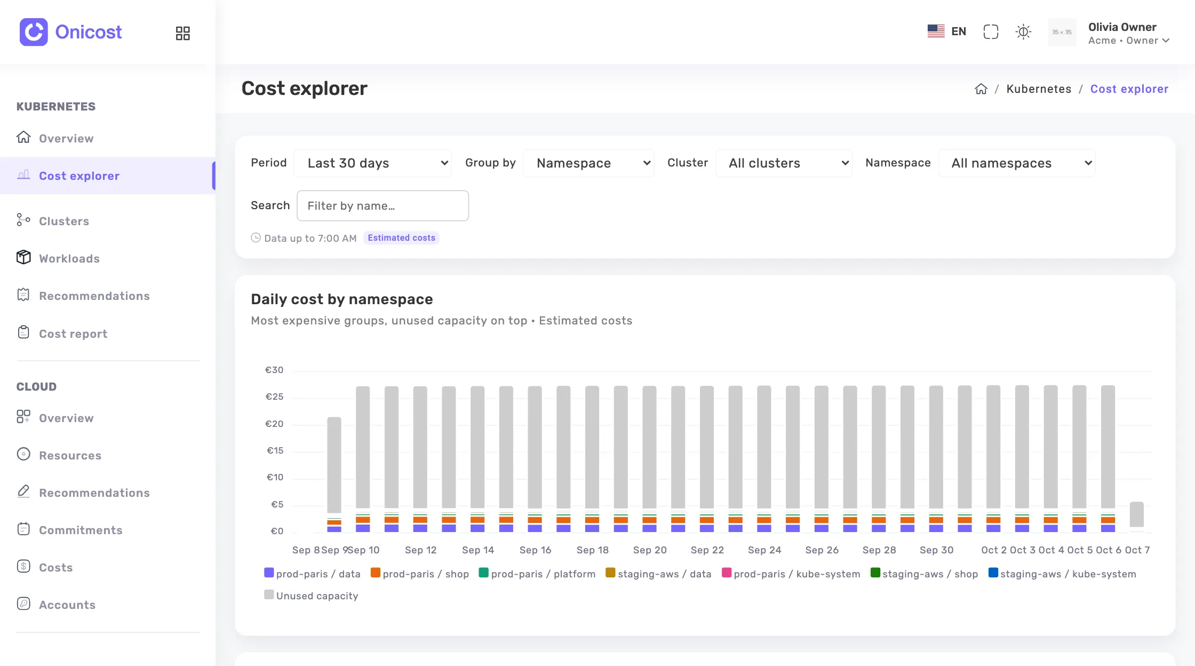Open Cloud Overview page

pos(66,418)
